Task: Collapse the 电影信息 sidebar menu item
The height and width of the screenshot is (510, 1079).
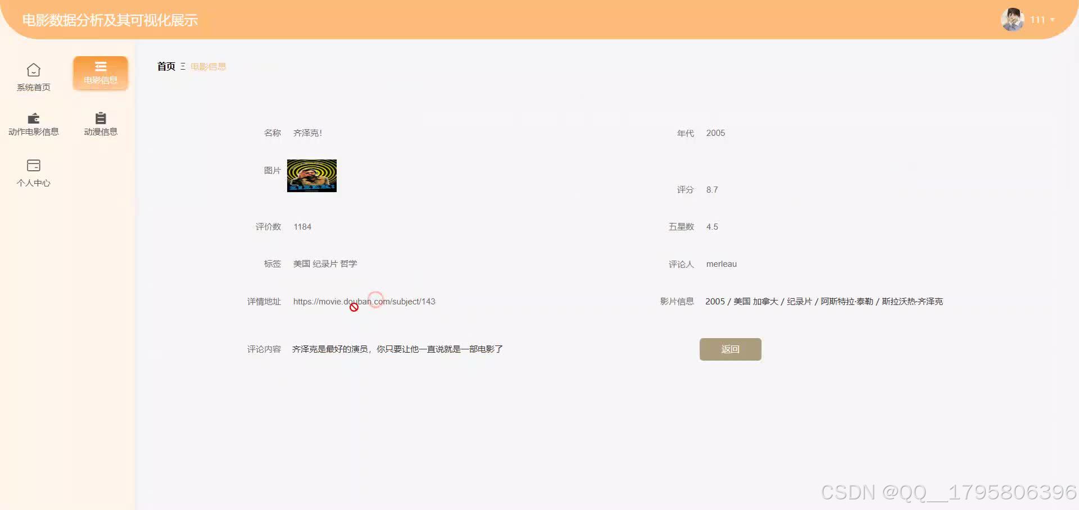Action: tap(101, 73)
